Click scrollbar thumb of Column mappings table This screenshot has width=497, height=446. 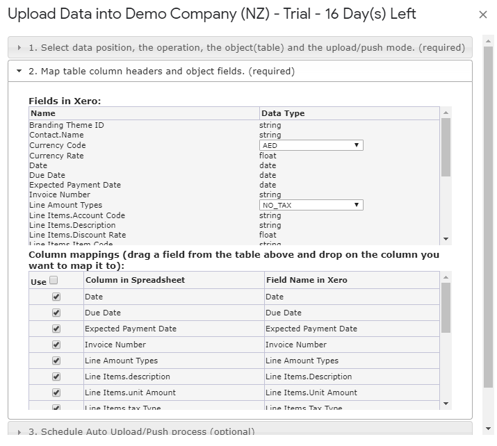[446, 308]
